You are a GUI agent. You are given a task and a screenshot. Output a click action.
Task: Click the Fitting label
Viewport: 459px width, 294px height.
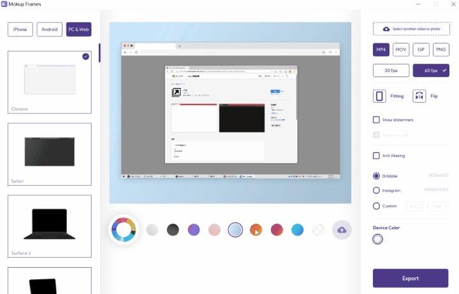click(397, 96)
